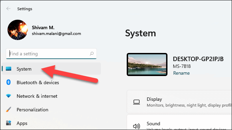Click the Rename link for the PC
The height and width of the screenshot is (130, 232).
click(181, 73)
